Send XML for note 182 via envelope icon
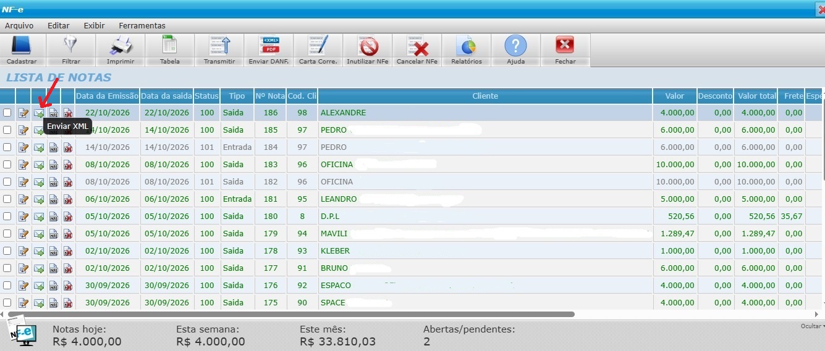Viewport: 825px width, 351px height. (x=39, y=182)
